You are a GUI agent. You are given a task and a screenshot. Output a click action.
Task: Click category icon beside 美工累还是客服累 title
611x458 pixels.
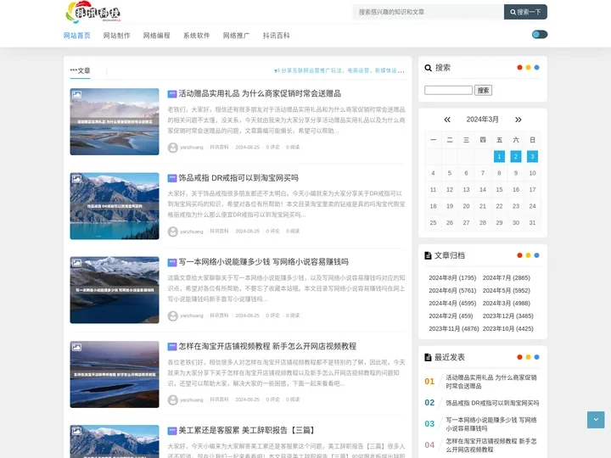(x=172, y=431)
